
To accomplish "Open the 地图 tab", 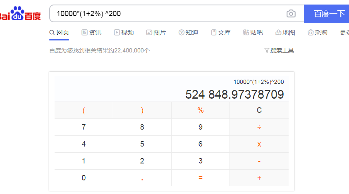I will click(285, 33).
